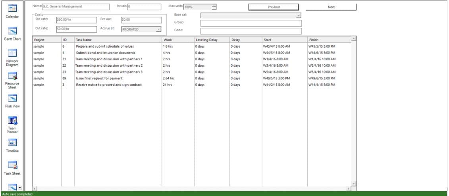Click the Std rate input field
The height and width of the screenshot is (196, 449).
(x=77, y=20)
